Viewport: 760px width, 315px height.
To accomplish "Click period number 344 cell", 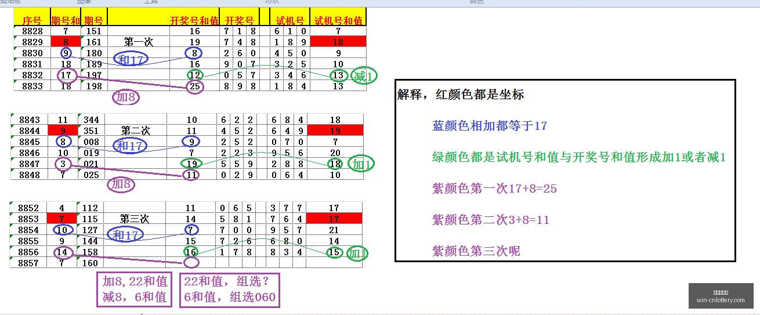I will point(91,120).
